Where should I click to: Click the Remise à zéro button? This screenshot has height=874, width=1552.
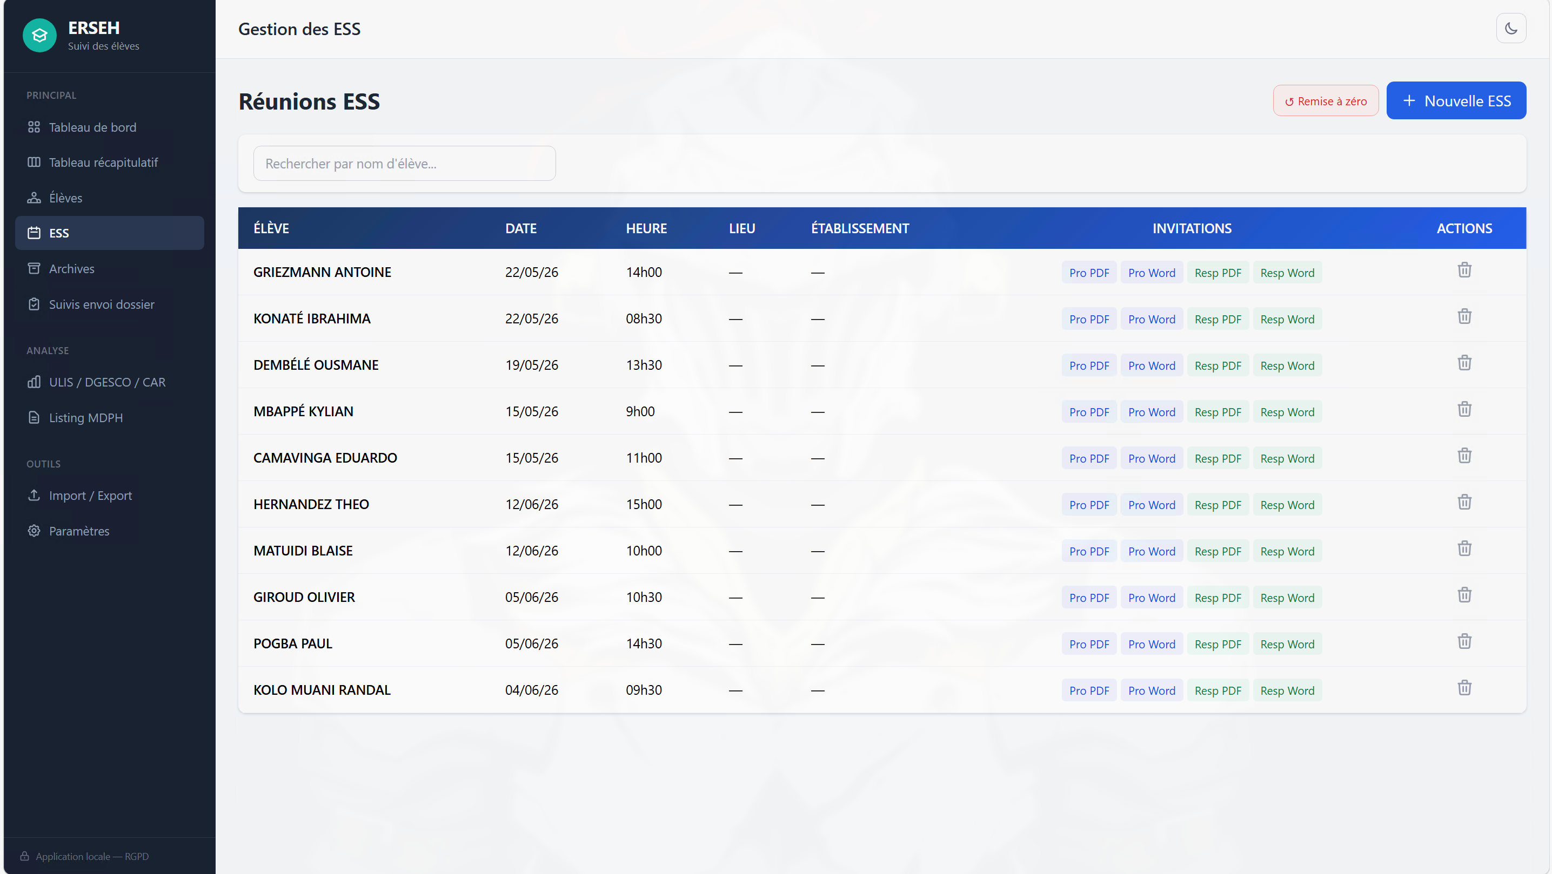[1326, 100]
